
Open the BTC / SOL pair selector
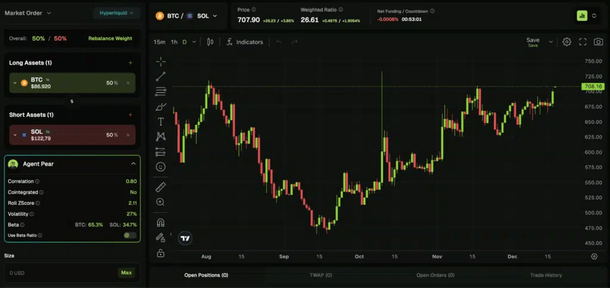186,16
